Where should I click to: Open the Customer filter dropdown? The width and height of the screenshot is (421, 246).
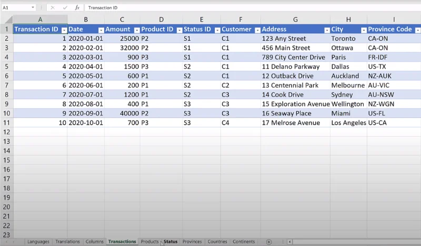[x=257, y=30]
